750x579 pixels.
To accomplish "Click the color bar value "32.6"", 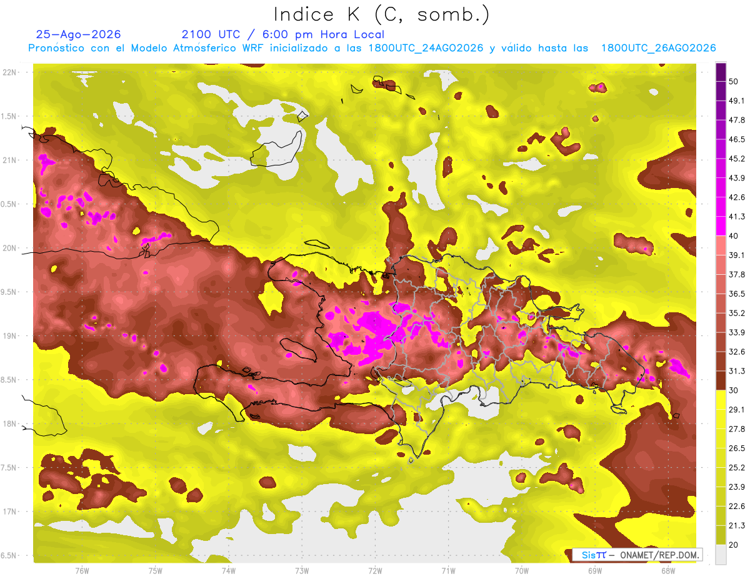I will [737, 352].
